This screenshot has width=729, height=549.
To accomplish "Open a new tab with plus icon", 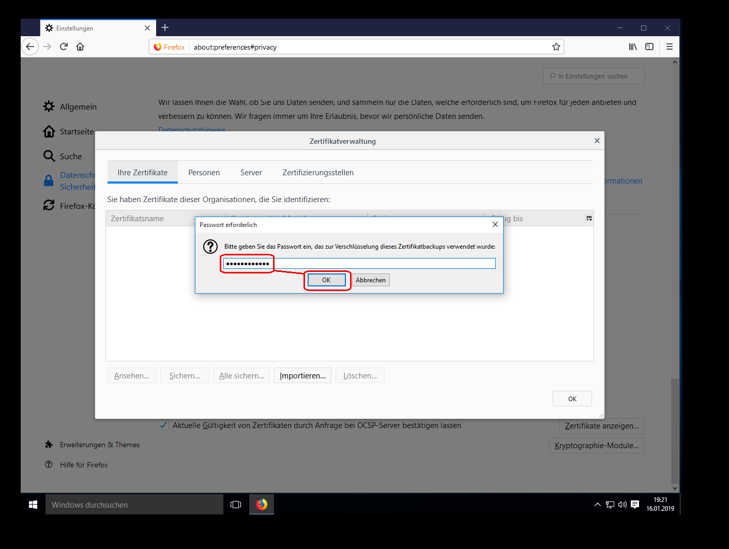I will (x=165, y=27).
